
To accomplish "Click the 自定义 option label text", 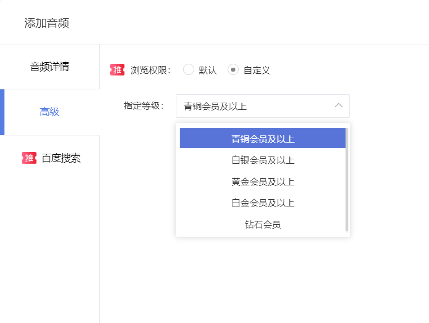I will point(257,70).
